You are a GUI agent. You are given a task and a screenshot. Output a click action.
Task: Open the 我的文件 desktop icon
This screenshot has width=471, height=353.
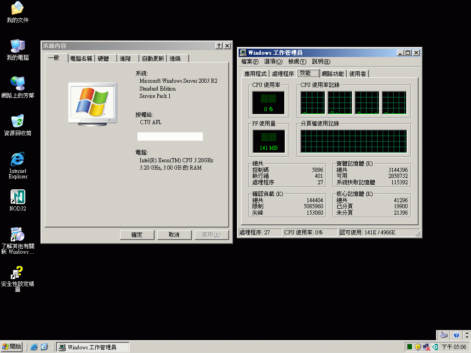17,12
